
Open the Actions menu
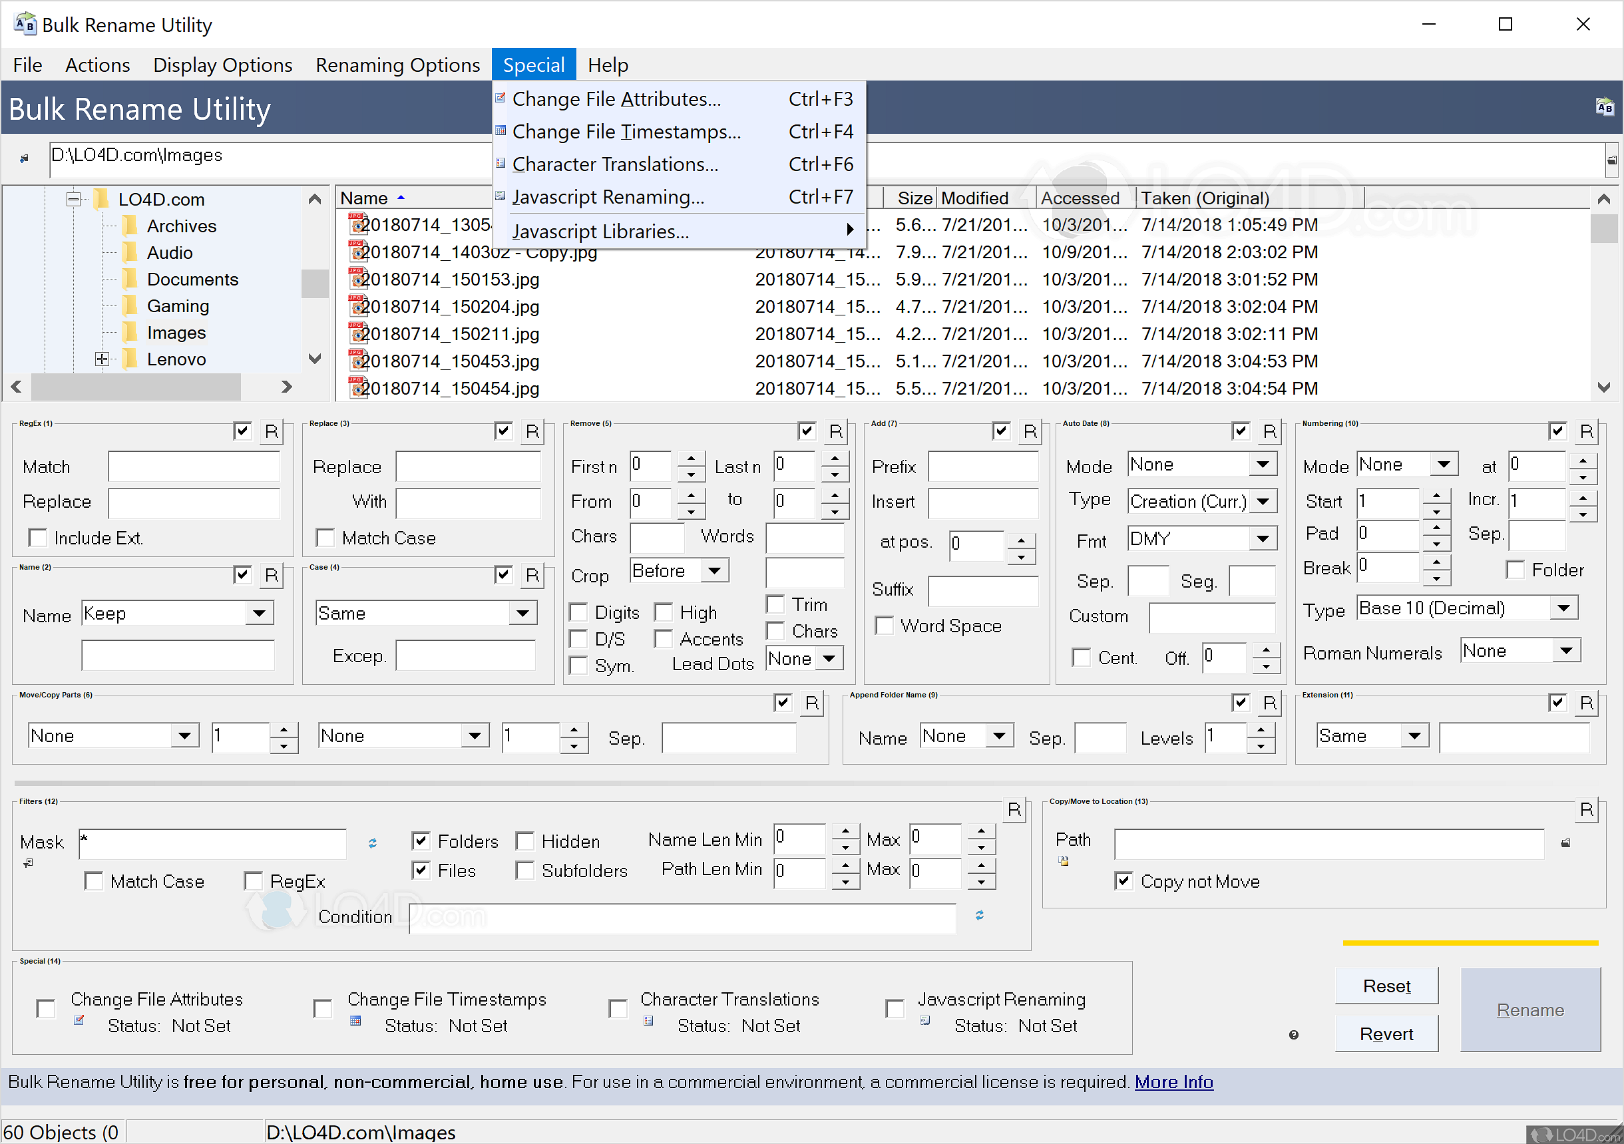coord(97,65)
